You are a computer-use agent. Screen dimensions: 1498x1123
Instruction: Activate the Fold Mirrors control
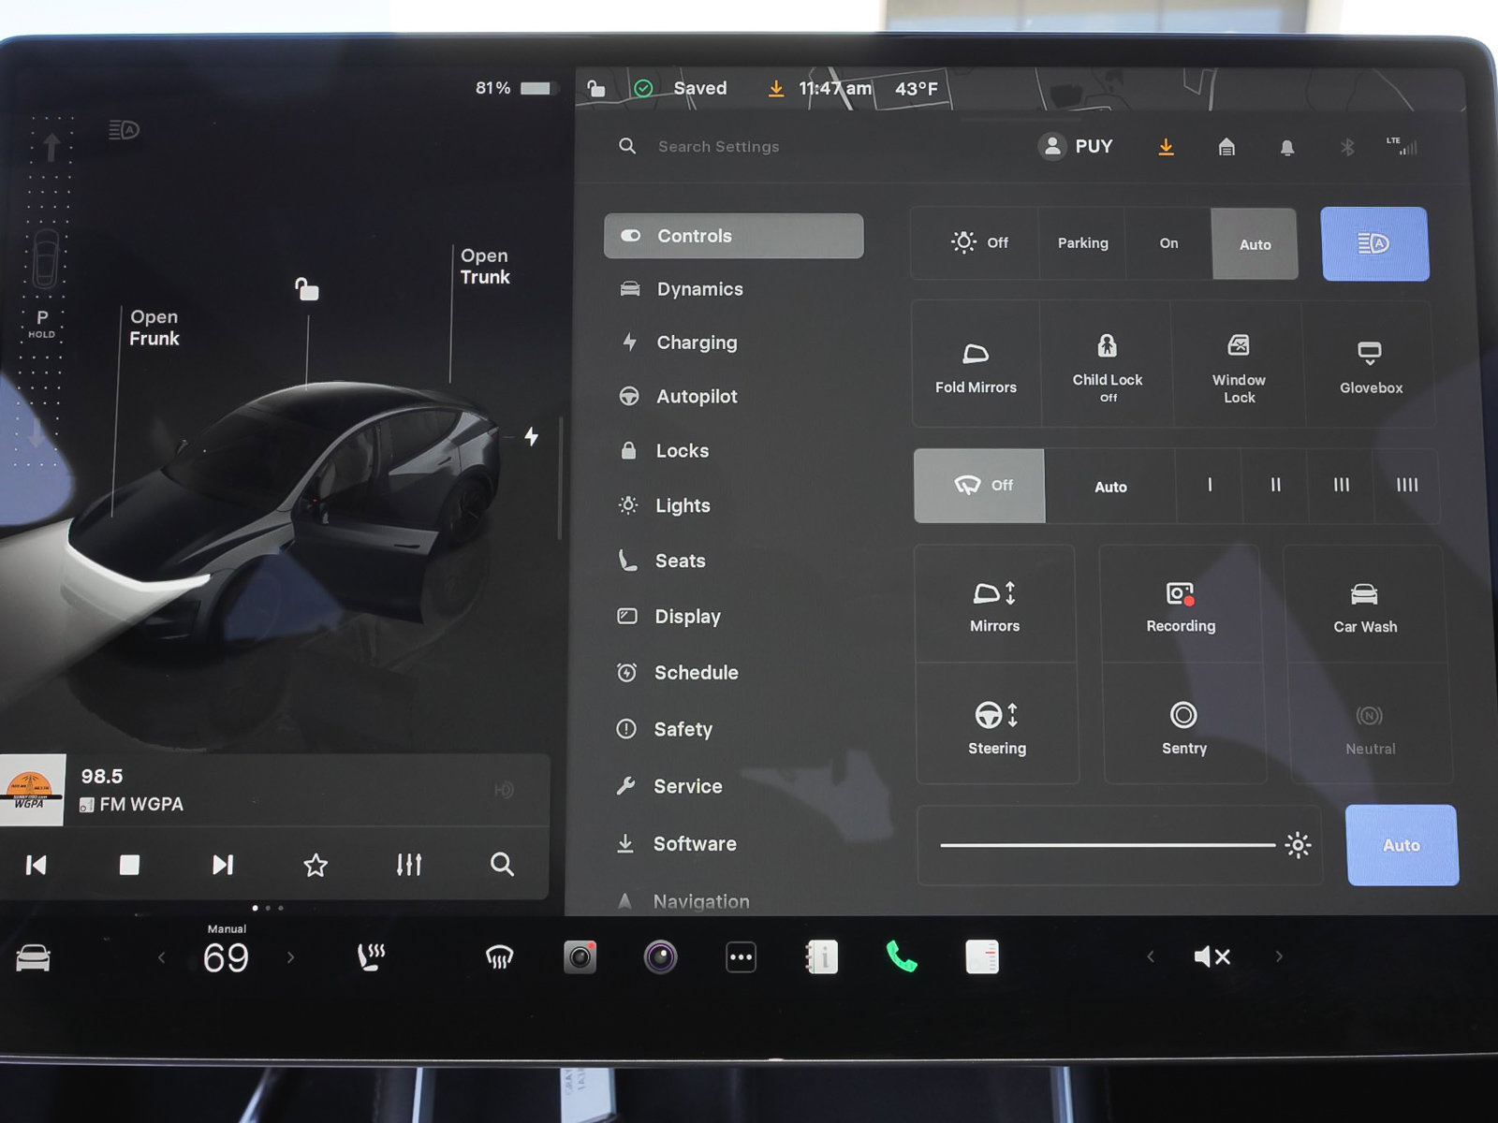click(976, 365)
